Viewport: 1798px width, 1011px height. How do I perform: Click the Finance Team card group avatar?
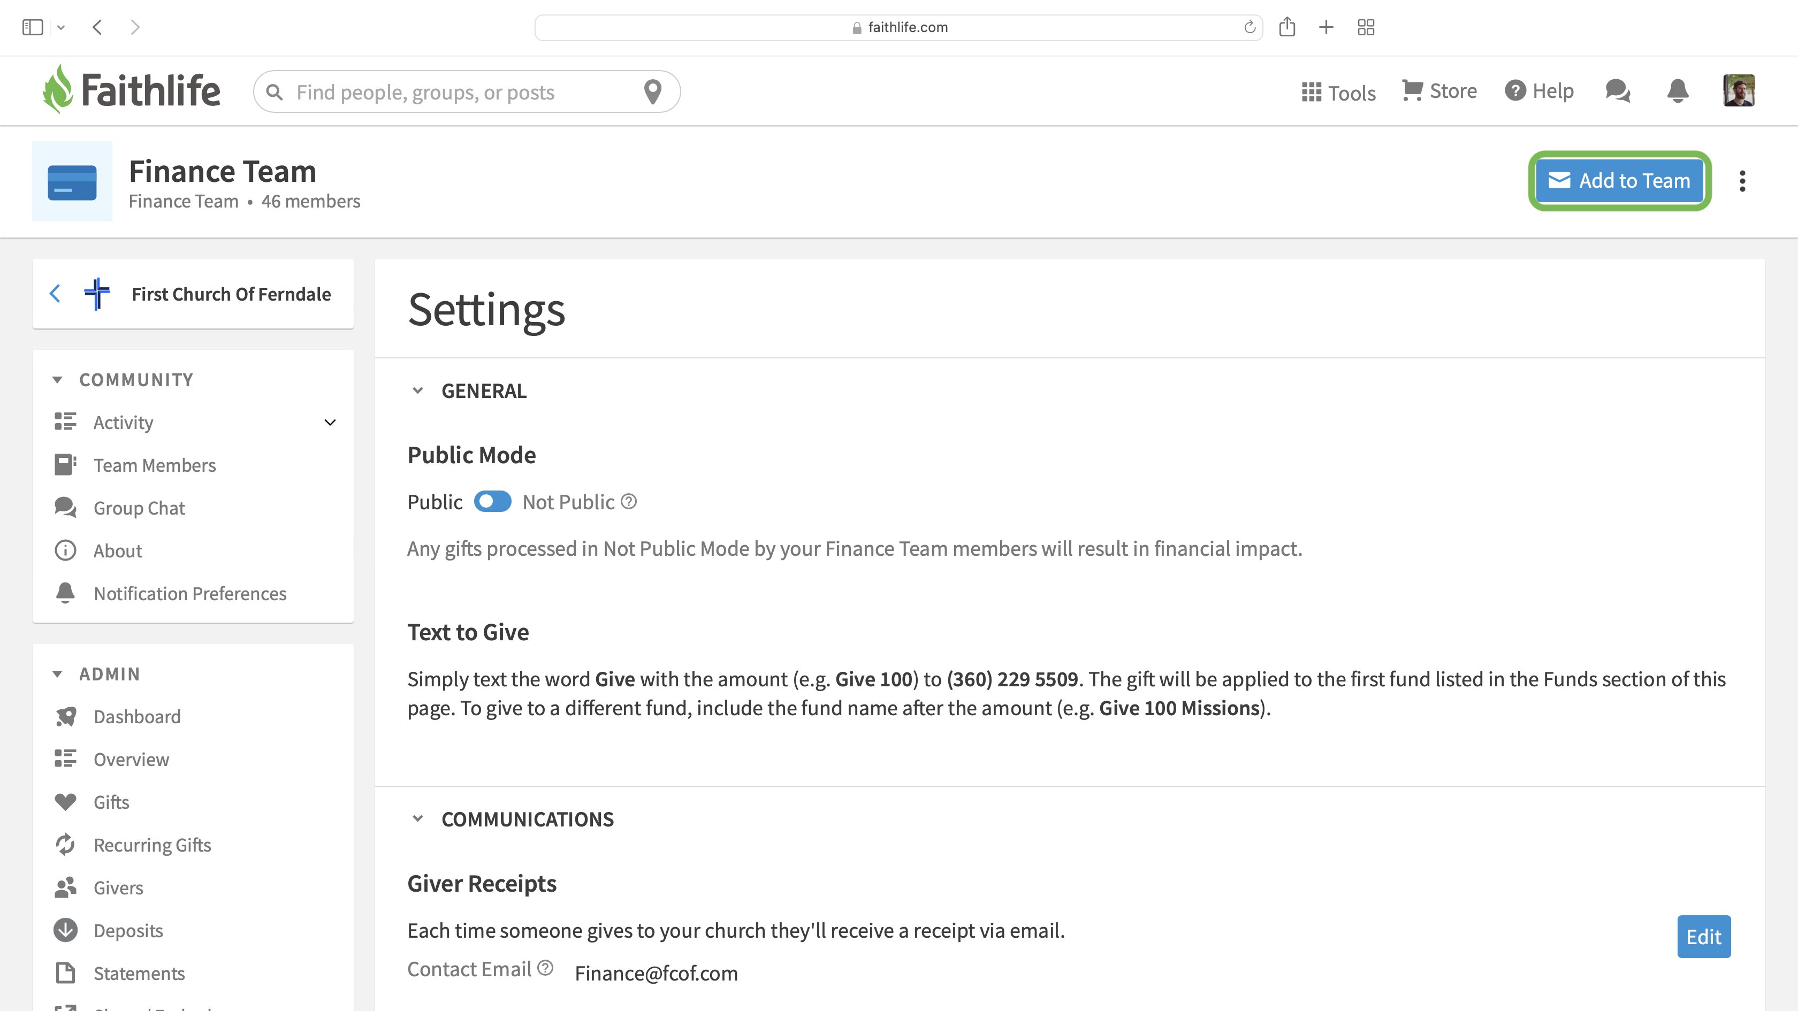point(72,181)
